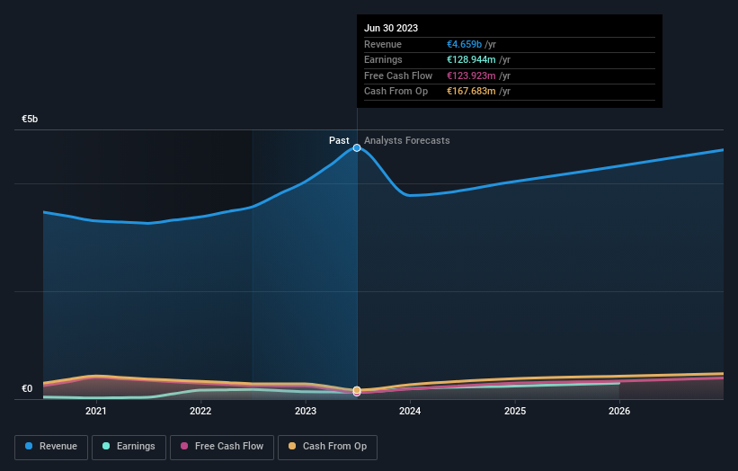This screenshot has height=471, width=738.
Task: Click the Past label on chart
Action: tap(339, 140)
